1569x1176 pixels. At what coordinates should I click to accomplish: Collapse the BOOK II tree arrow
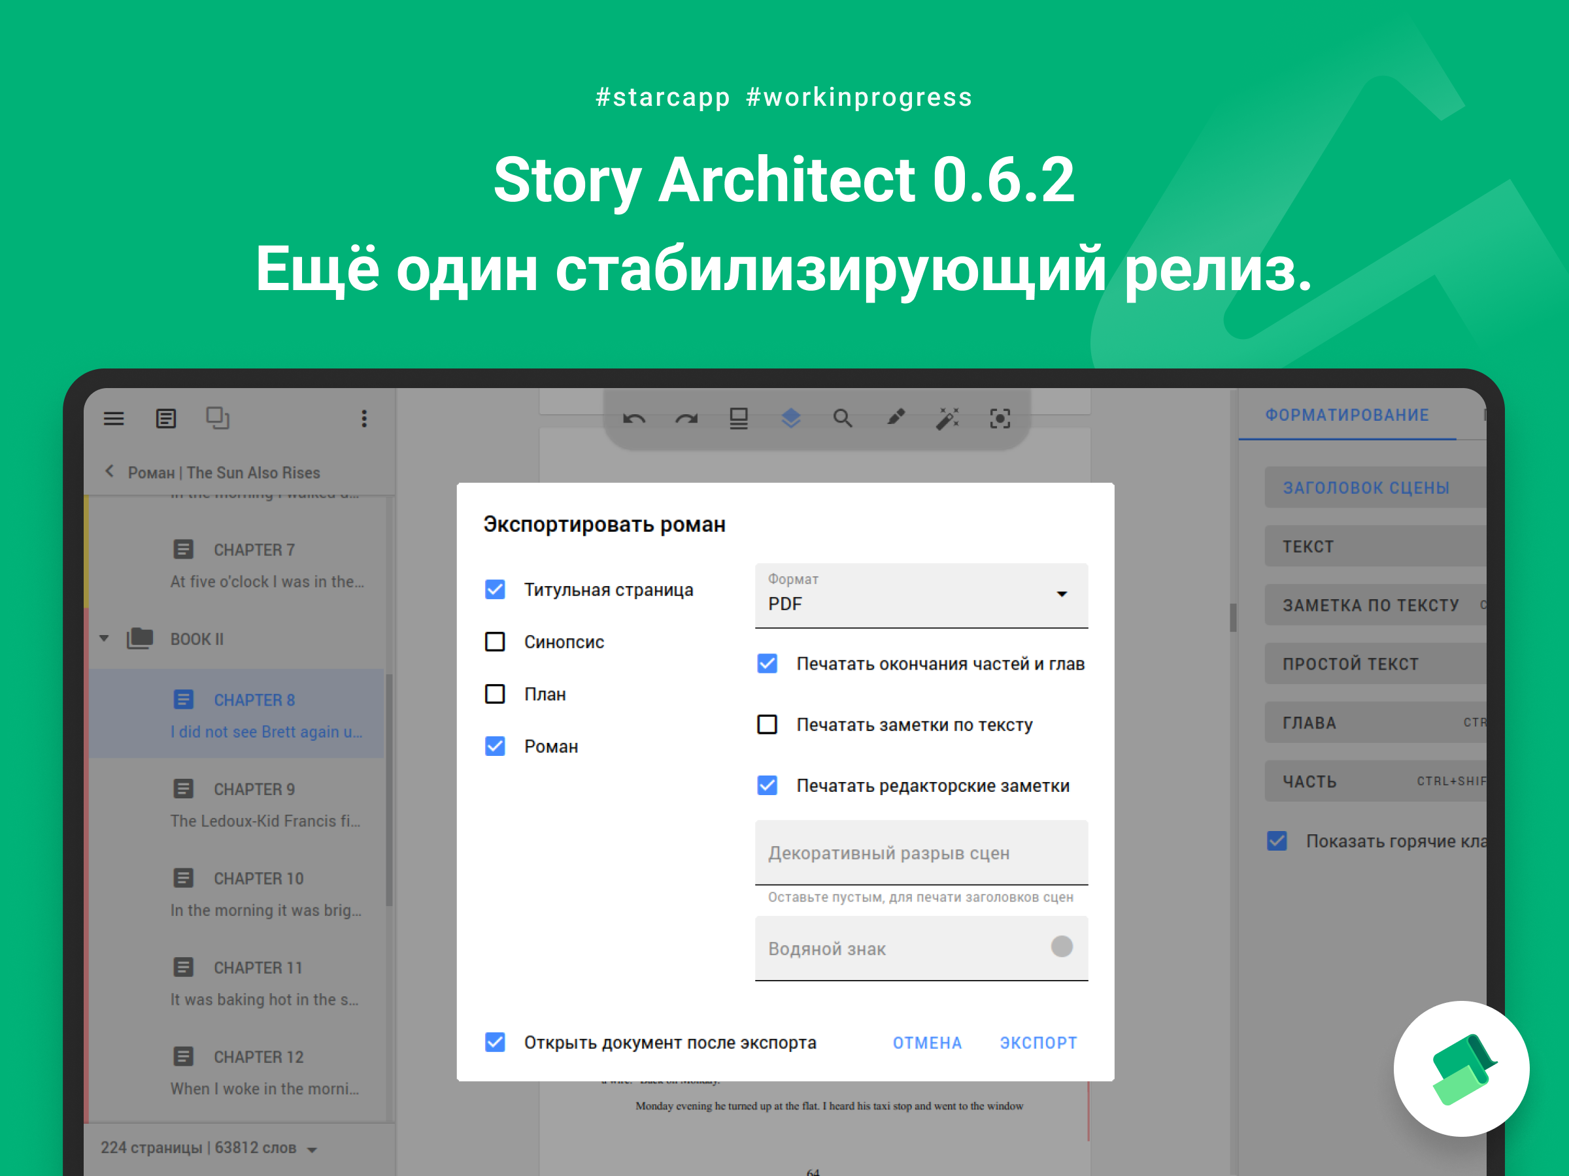click(104, 639)
